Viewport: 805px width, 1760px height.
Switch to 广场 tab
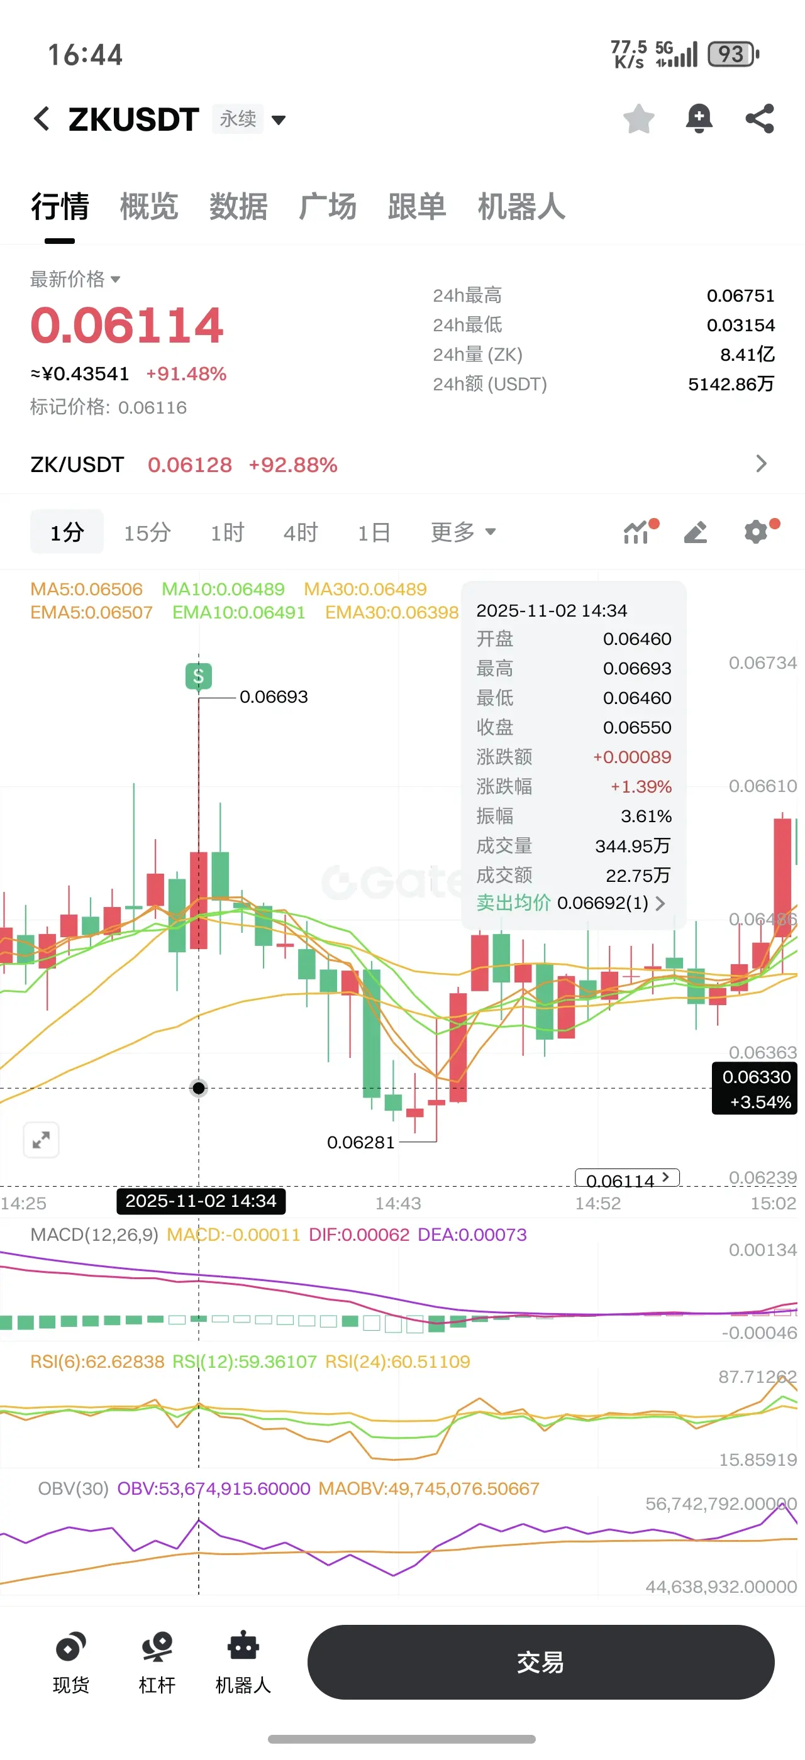(x=328, y=206)
